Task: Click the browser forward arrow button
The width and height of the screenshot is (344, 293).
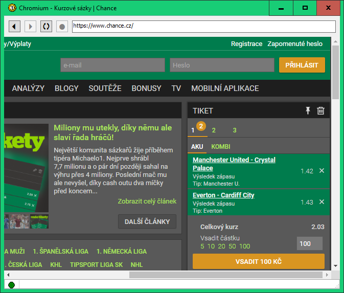Action: tap(30, 27)
